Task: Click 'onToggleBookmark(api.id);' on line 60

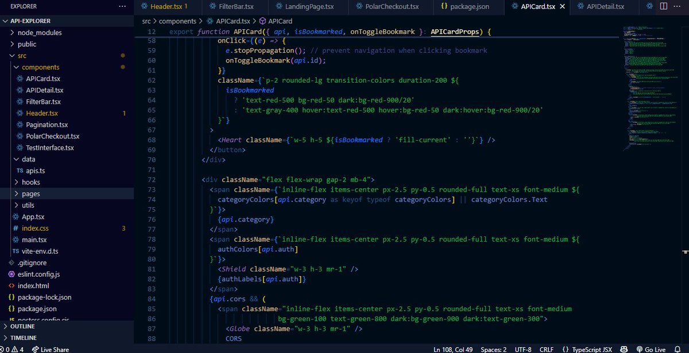Action: (x=277, y=60)
